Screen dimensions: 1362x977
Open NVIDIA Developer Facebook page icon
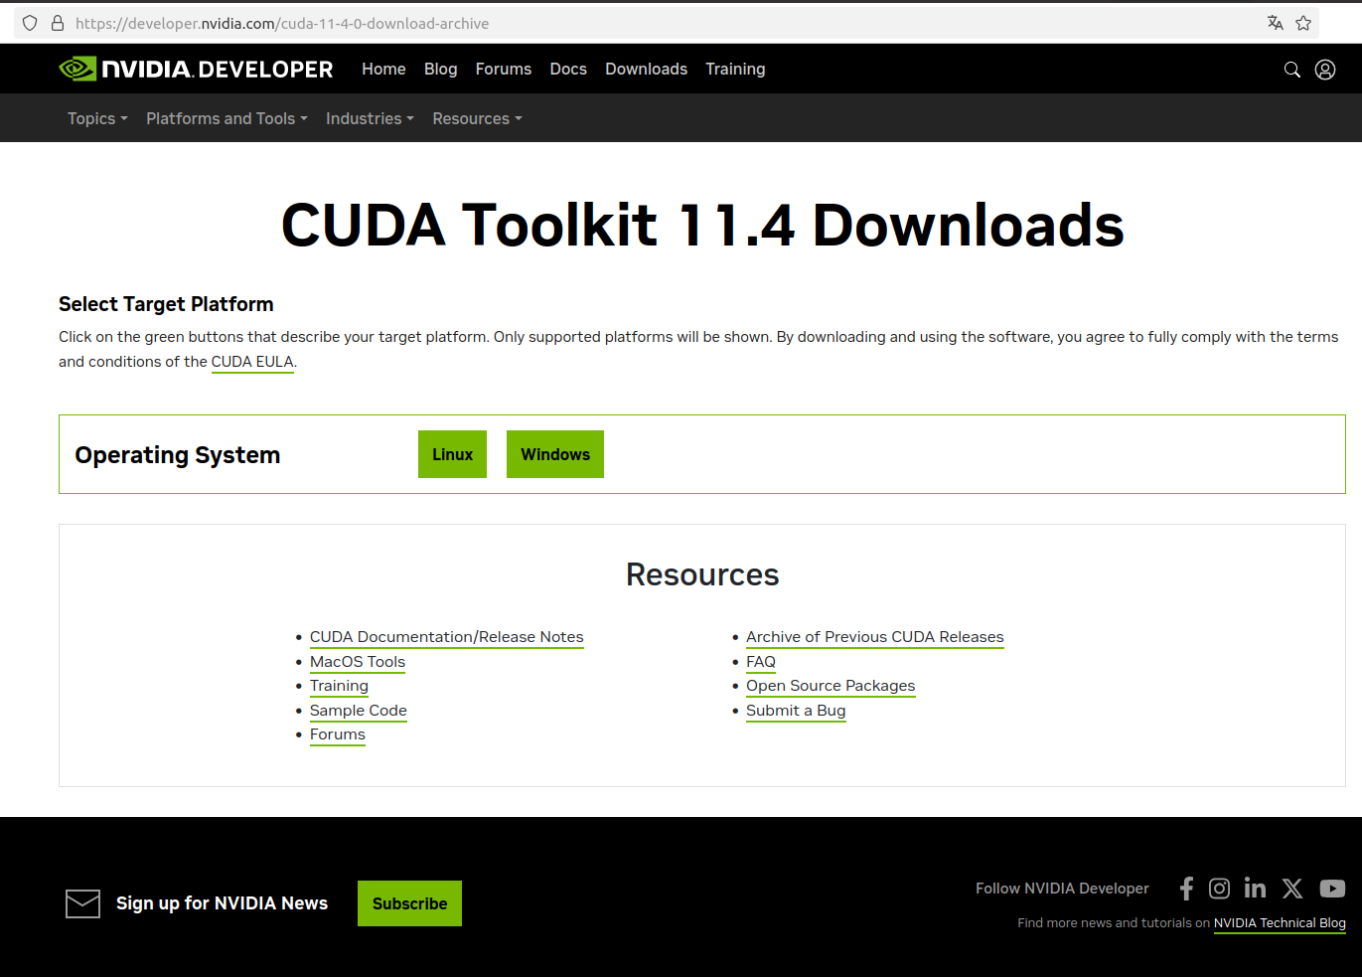click(x=1186, y=889)
